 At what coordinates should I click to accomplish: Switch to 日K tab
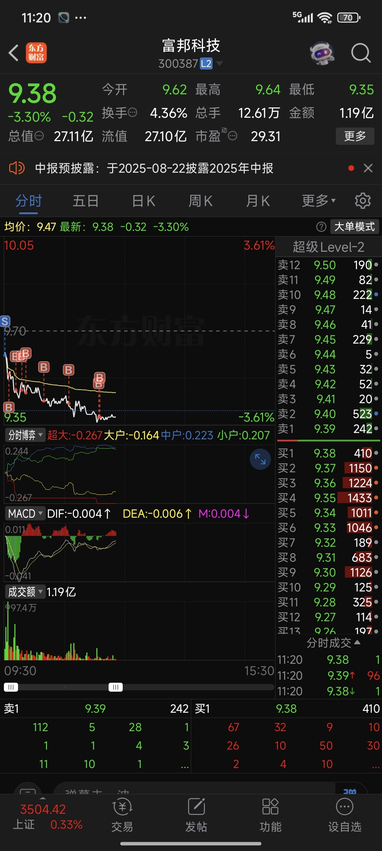coord(144,201)
